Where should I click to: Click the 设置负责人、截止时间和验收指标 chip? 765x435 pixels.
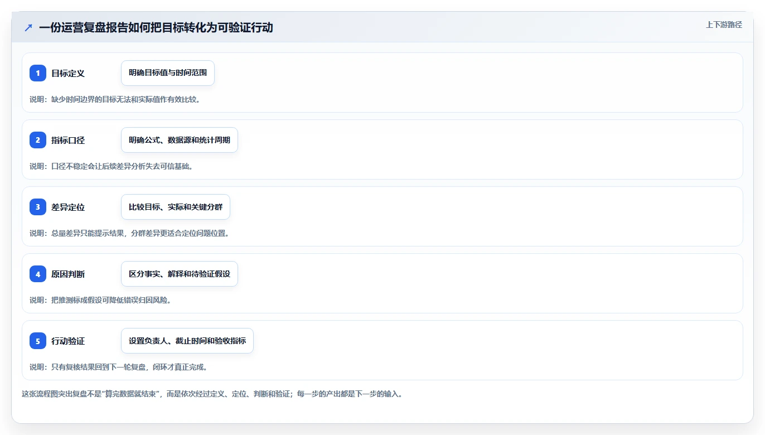point(187,341)
